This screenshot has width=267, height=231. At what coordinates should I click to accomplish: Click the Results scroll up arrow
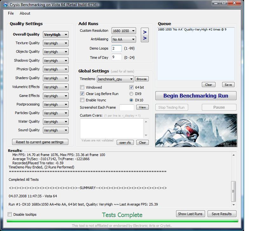[233, 155]
